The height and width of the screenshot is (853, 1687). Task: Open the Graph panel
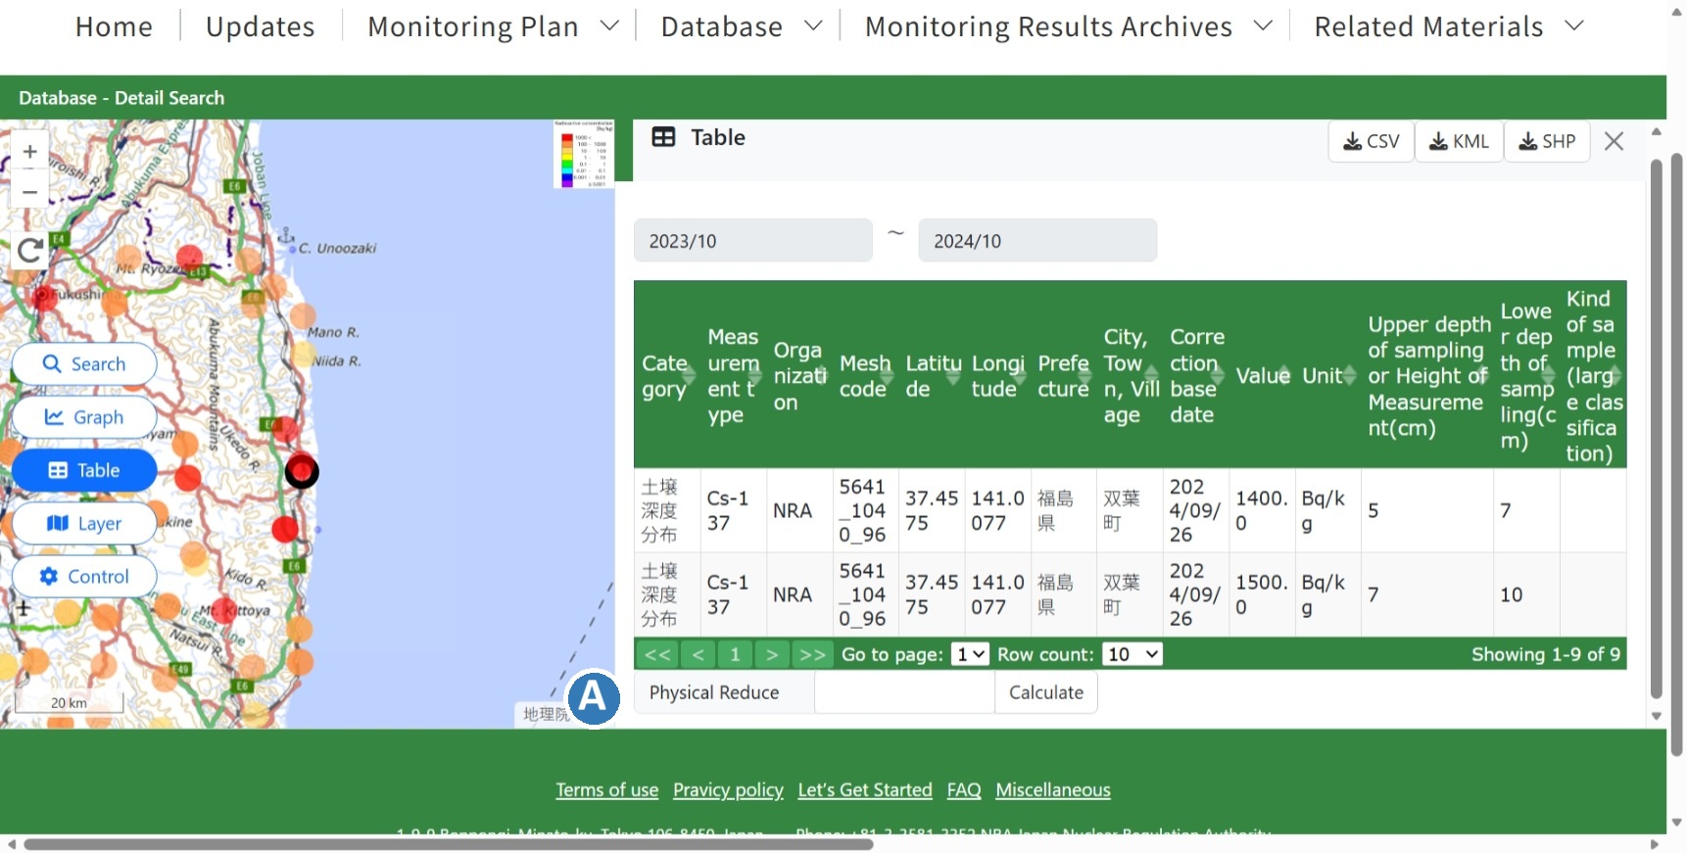point(84,417)
